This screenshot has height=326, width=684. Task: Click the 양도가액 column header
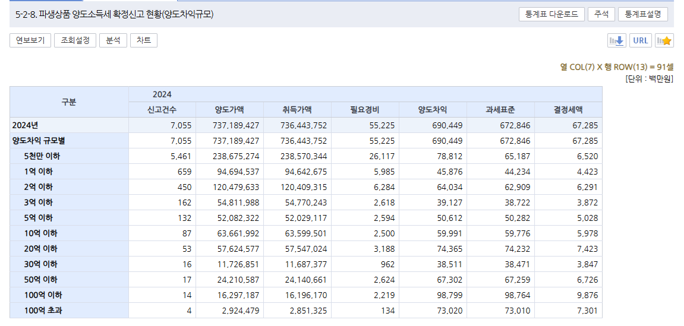click(x=229, y=110)
